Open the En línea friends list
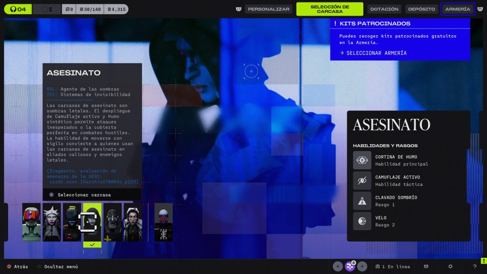Screen dimensions: 487x274 (x=392, y=266)
